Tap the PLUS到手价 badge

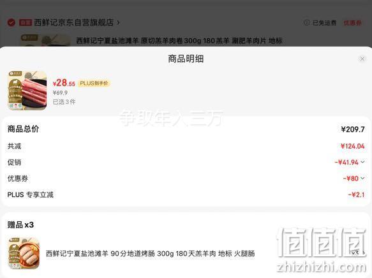[x=94, y=83]
